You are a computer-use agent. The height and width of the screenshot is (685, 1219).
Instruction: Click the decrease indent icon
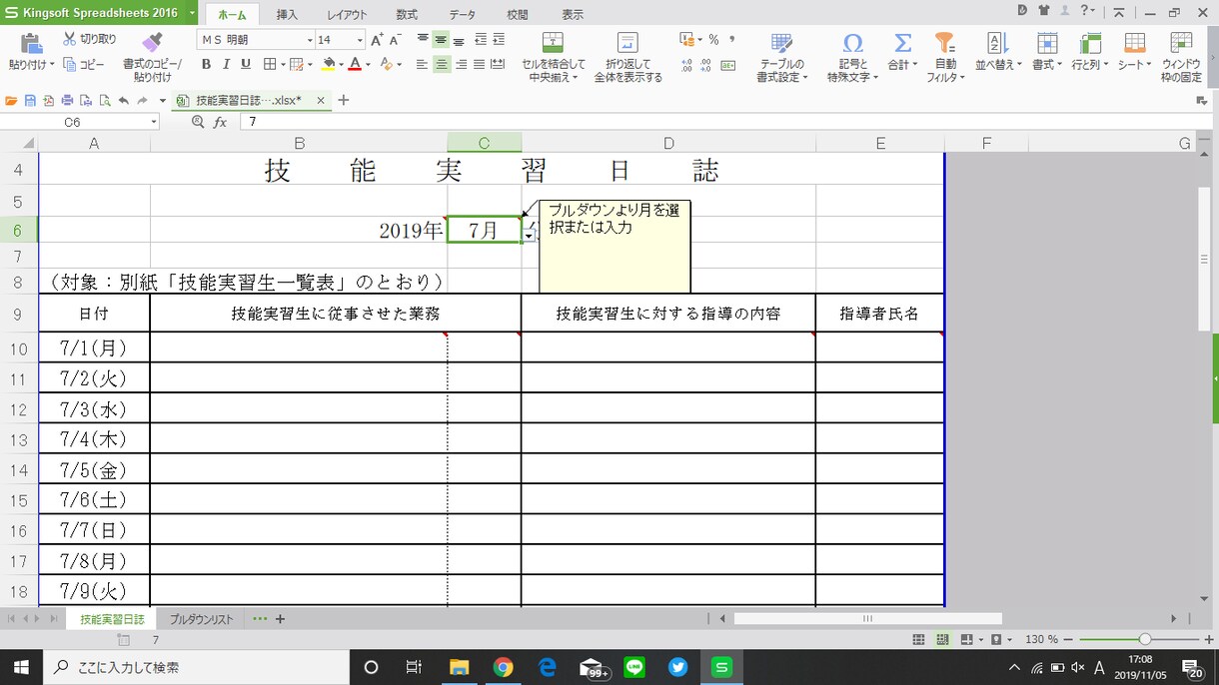click(x=481, y=40)
